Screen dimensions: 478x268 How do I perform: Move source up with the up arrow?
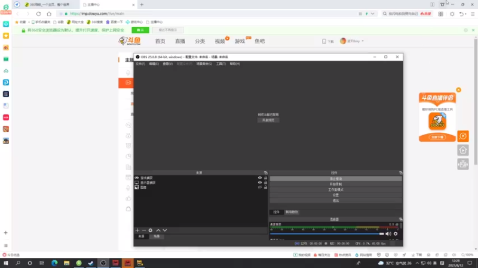pyautogui.click(x=158, y=230)
